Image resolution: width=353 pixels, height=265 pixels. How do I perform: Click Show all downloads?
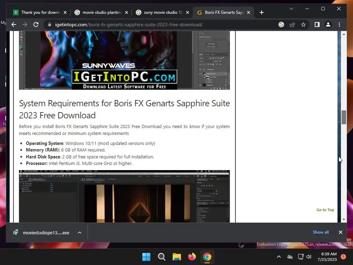[321, 232]
